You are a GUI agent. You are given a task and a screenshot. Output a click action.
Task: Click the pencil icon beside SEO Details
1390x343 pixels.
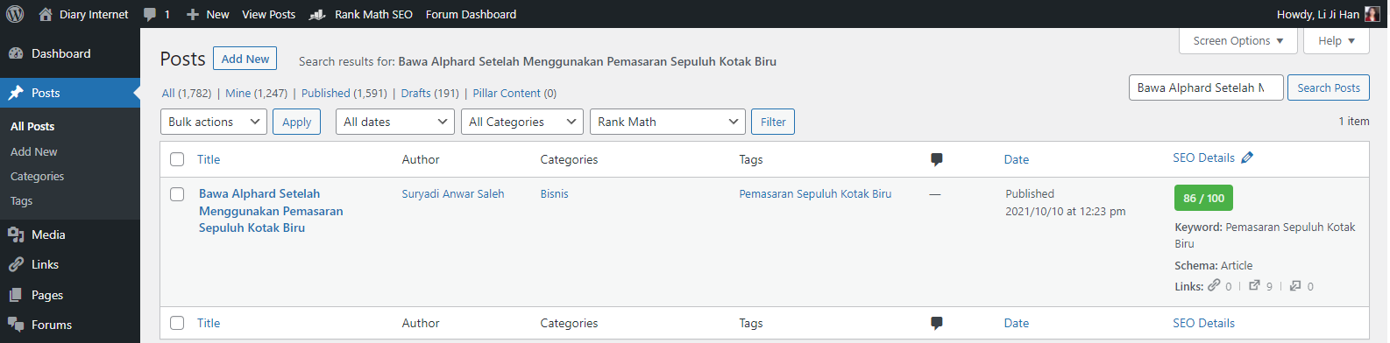[1247, 157]
